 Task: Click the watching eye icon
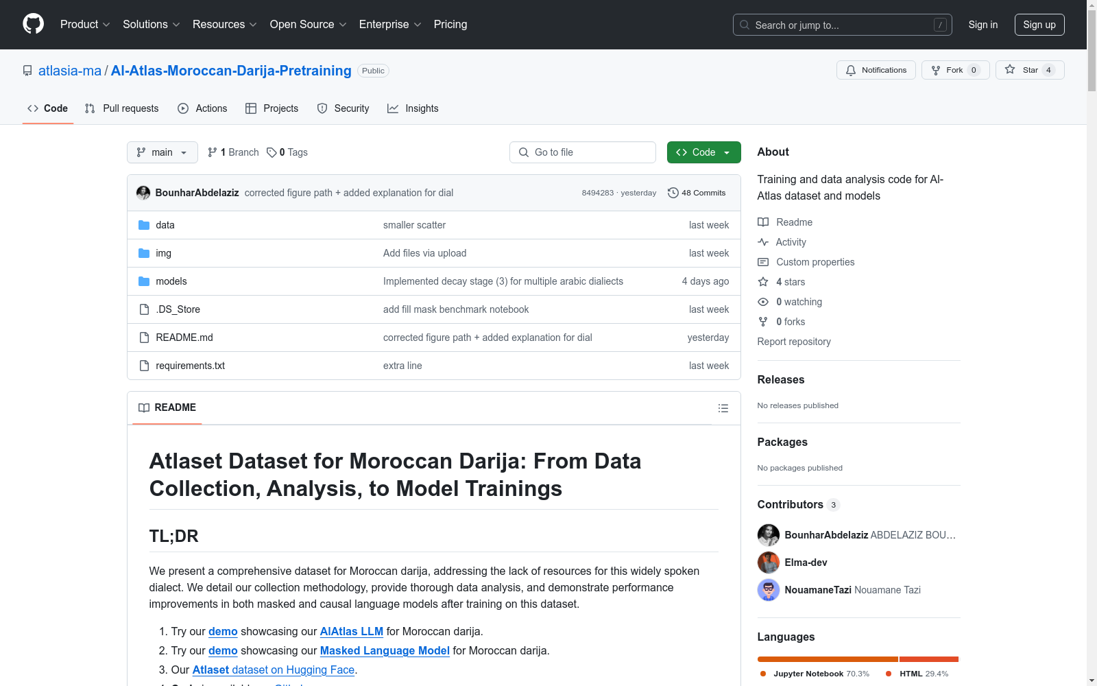[x=763, y=302]
